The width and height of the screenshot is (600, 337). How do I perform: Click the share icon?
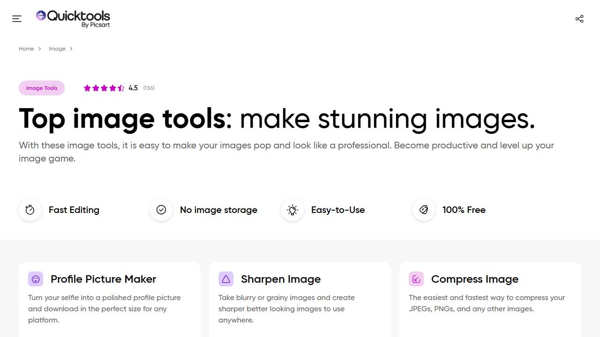pyautogui.click(x=579, y=19)
